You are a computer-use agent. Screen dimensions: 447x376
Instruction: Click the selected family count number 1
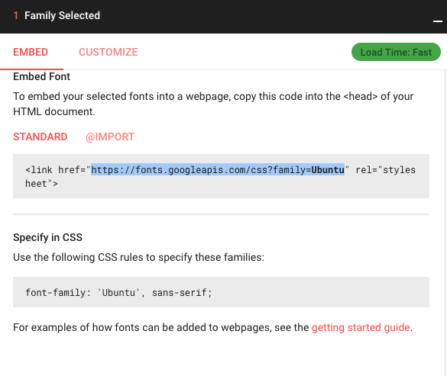click(16, 16)
